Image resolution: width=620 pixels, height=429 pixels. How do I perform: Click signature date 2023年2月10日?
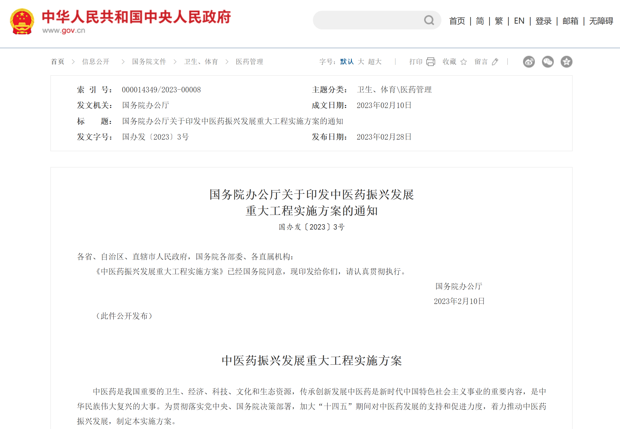point(459,301)
